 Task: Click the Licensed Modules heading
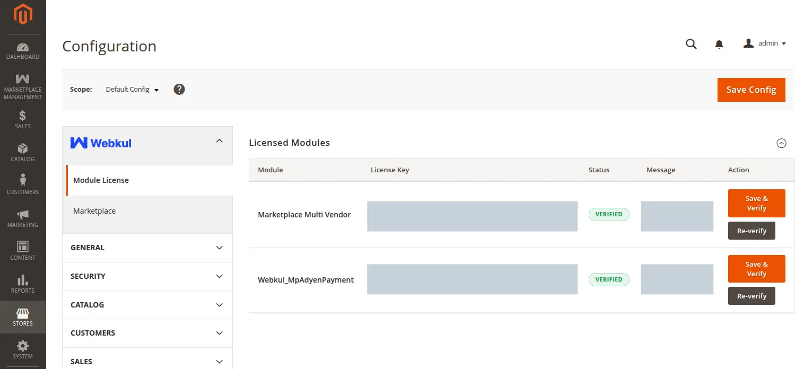[289, 143]
